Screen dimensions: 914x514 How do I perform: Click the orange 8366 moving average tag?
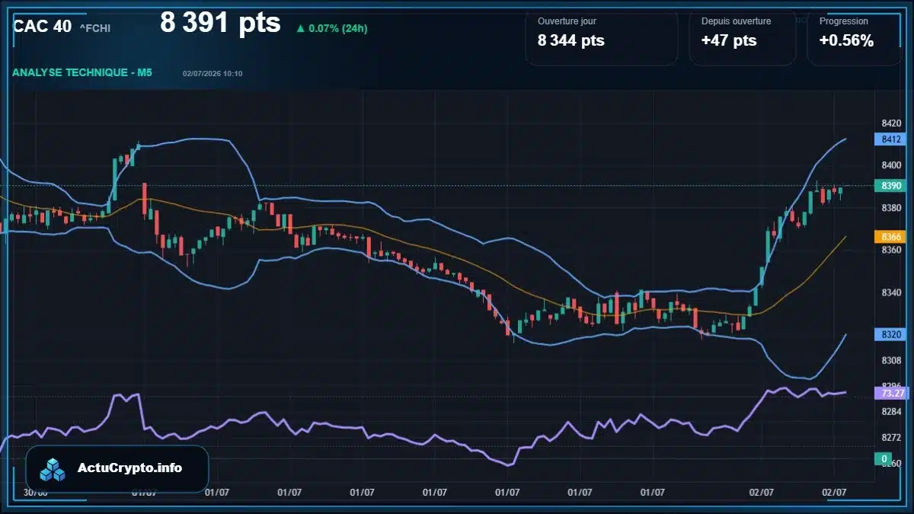coord(890,237)
